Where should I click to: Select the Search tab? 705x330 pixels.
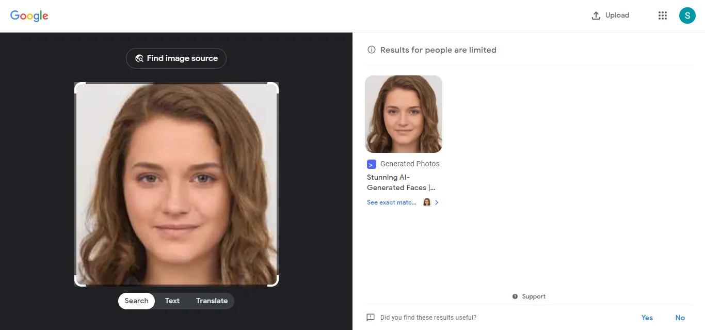click(x=136, y=301)
